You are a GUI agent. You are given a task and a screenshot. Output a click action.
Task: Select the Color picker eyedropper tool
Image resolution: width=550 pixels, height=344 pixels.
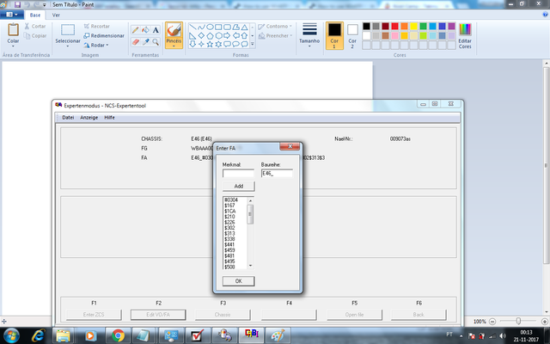pyautogui.click(x=145, y=42)
